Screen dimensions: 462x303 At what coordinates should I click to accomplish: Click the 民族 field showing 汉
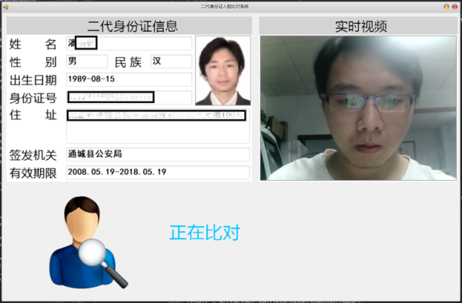point(171,62)
